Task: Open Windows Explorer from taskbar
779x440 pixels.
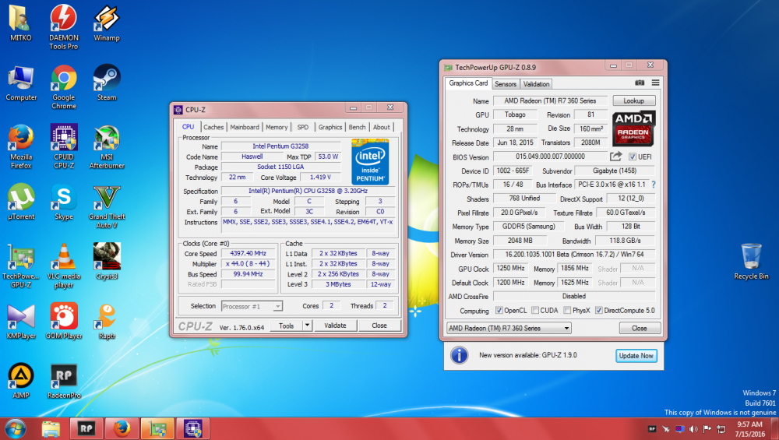Action: (51, 428)
